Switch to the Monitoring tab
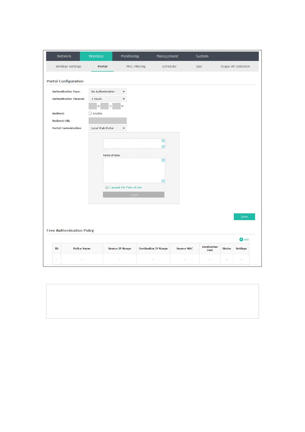Image resolution: width=305 pixels, height=432 pixels. (x=130, y=56)
